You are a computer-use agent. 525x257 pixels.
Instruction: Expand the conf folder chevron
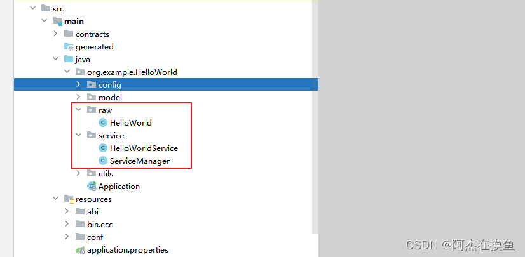coord(67,237)
